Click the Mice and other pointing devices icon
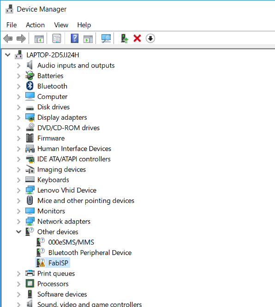The height and width of the screenshot is (307, 275). click(30, 200)
